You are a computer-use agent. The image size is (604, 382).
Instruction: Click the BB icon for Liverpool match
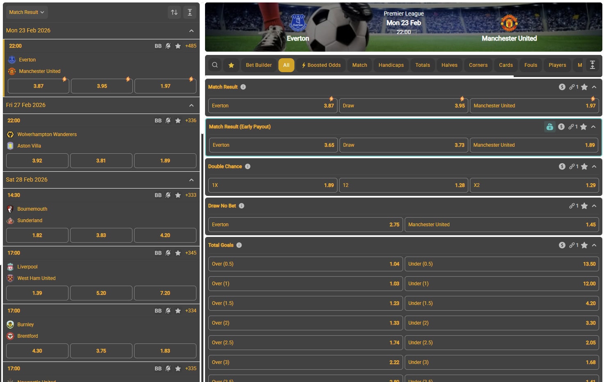[x=158, y=253]
